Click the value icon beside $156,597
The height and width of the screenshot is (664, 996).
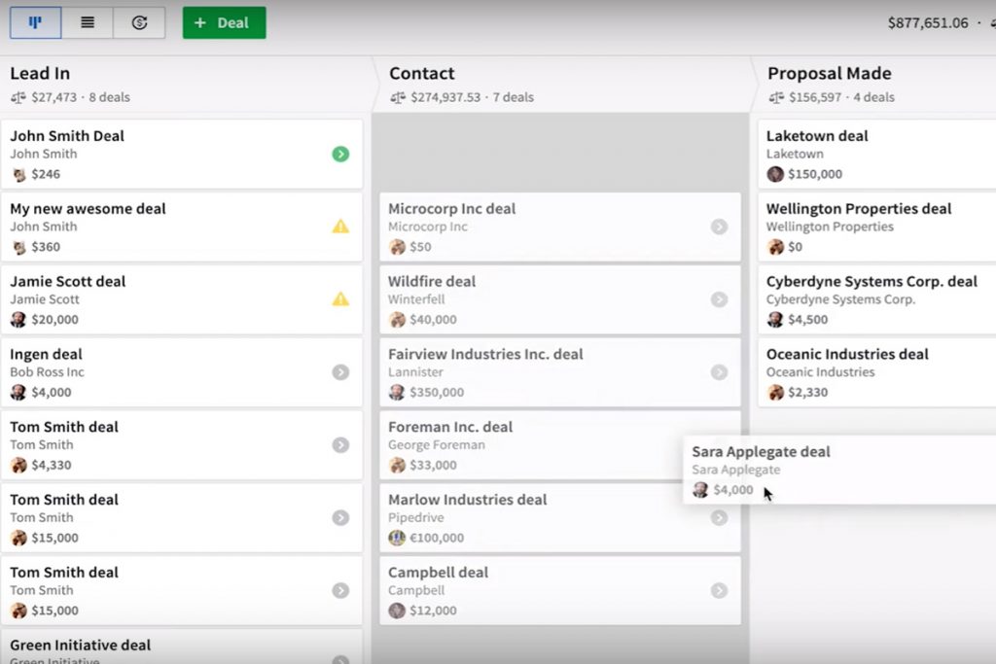point(775,97)
